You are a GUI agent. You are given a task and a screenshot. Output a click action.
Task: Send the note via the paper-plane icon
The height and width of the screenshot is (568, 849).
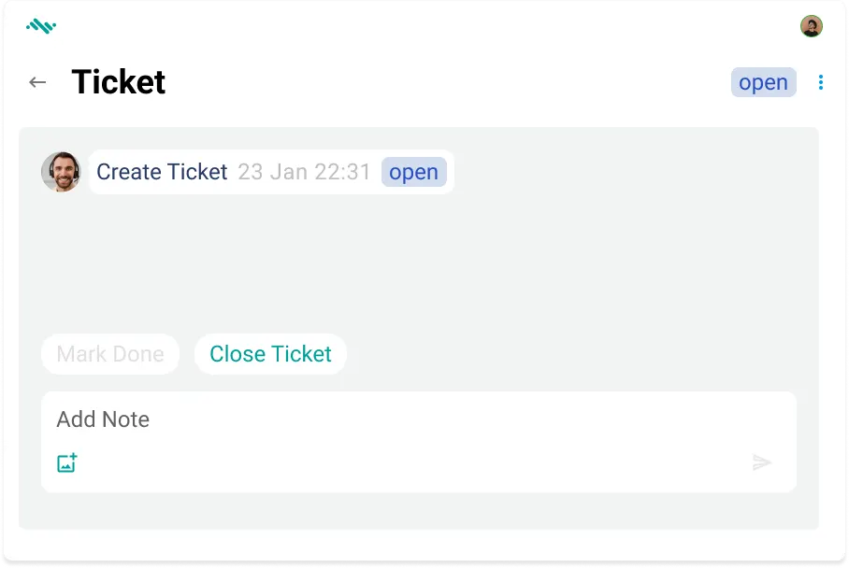[x=763, y=462]
